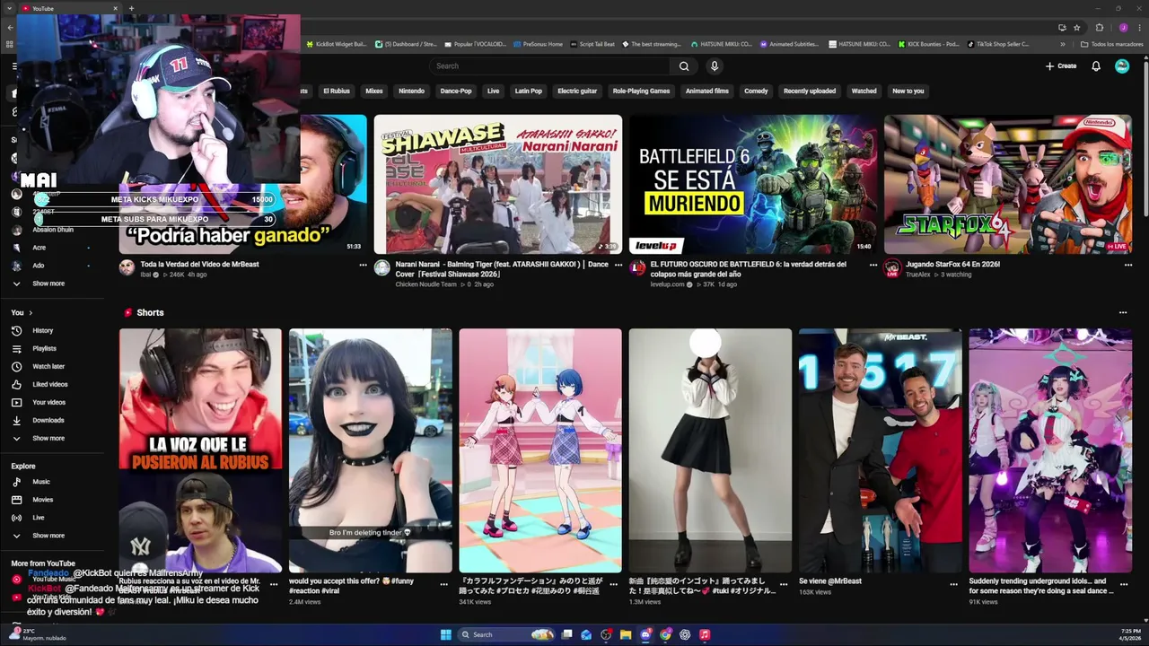
Task: Select the Mixes filter chip
Action: coord(374,91)
